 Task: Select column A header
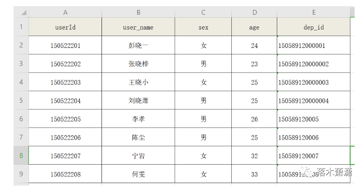(x=65, y=12)
